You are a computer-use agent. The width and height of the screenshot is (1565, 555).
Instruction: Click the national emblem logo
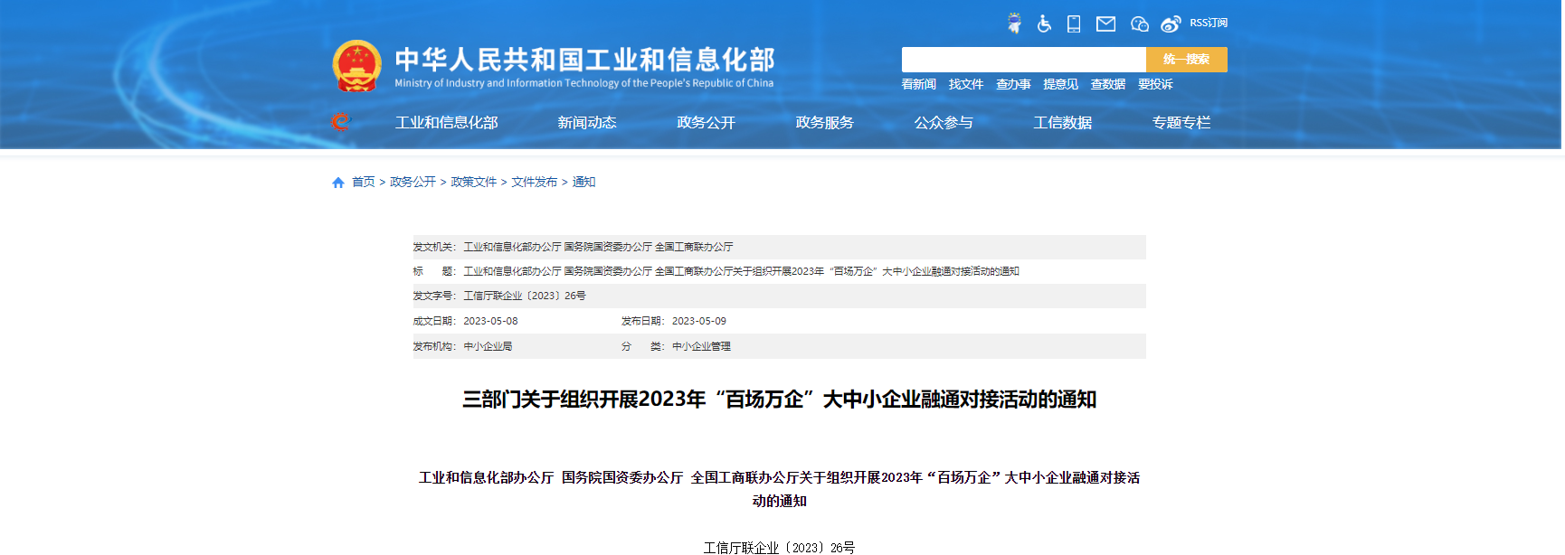356,66
